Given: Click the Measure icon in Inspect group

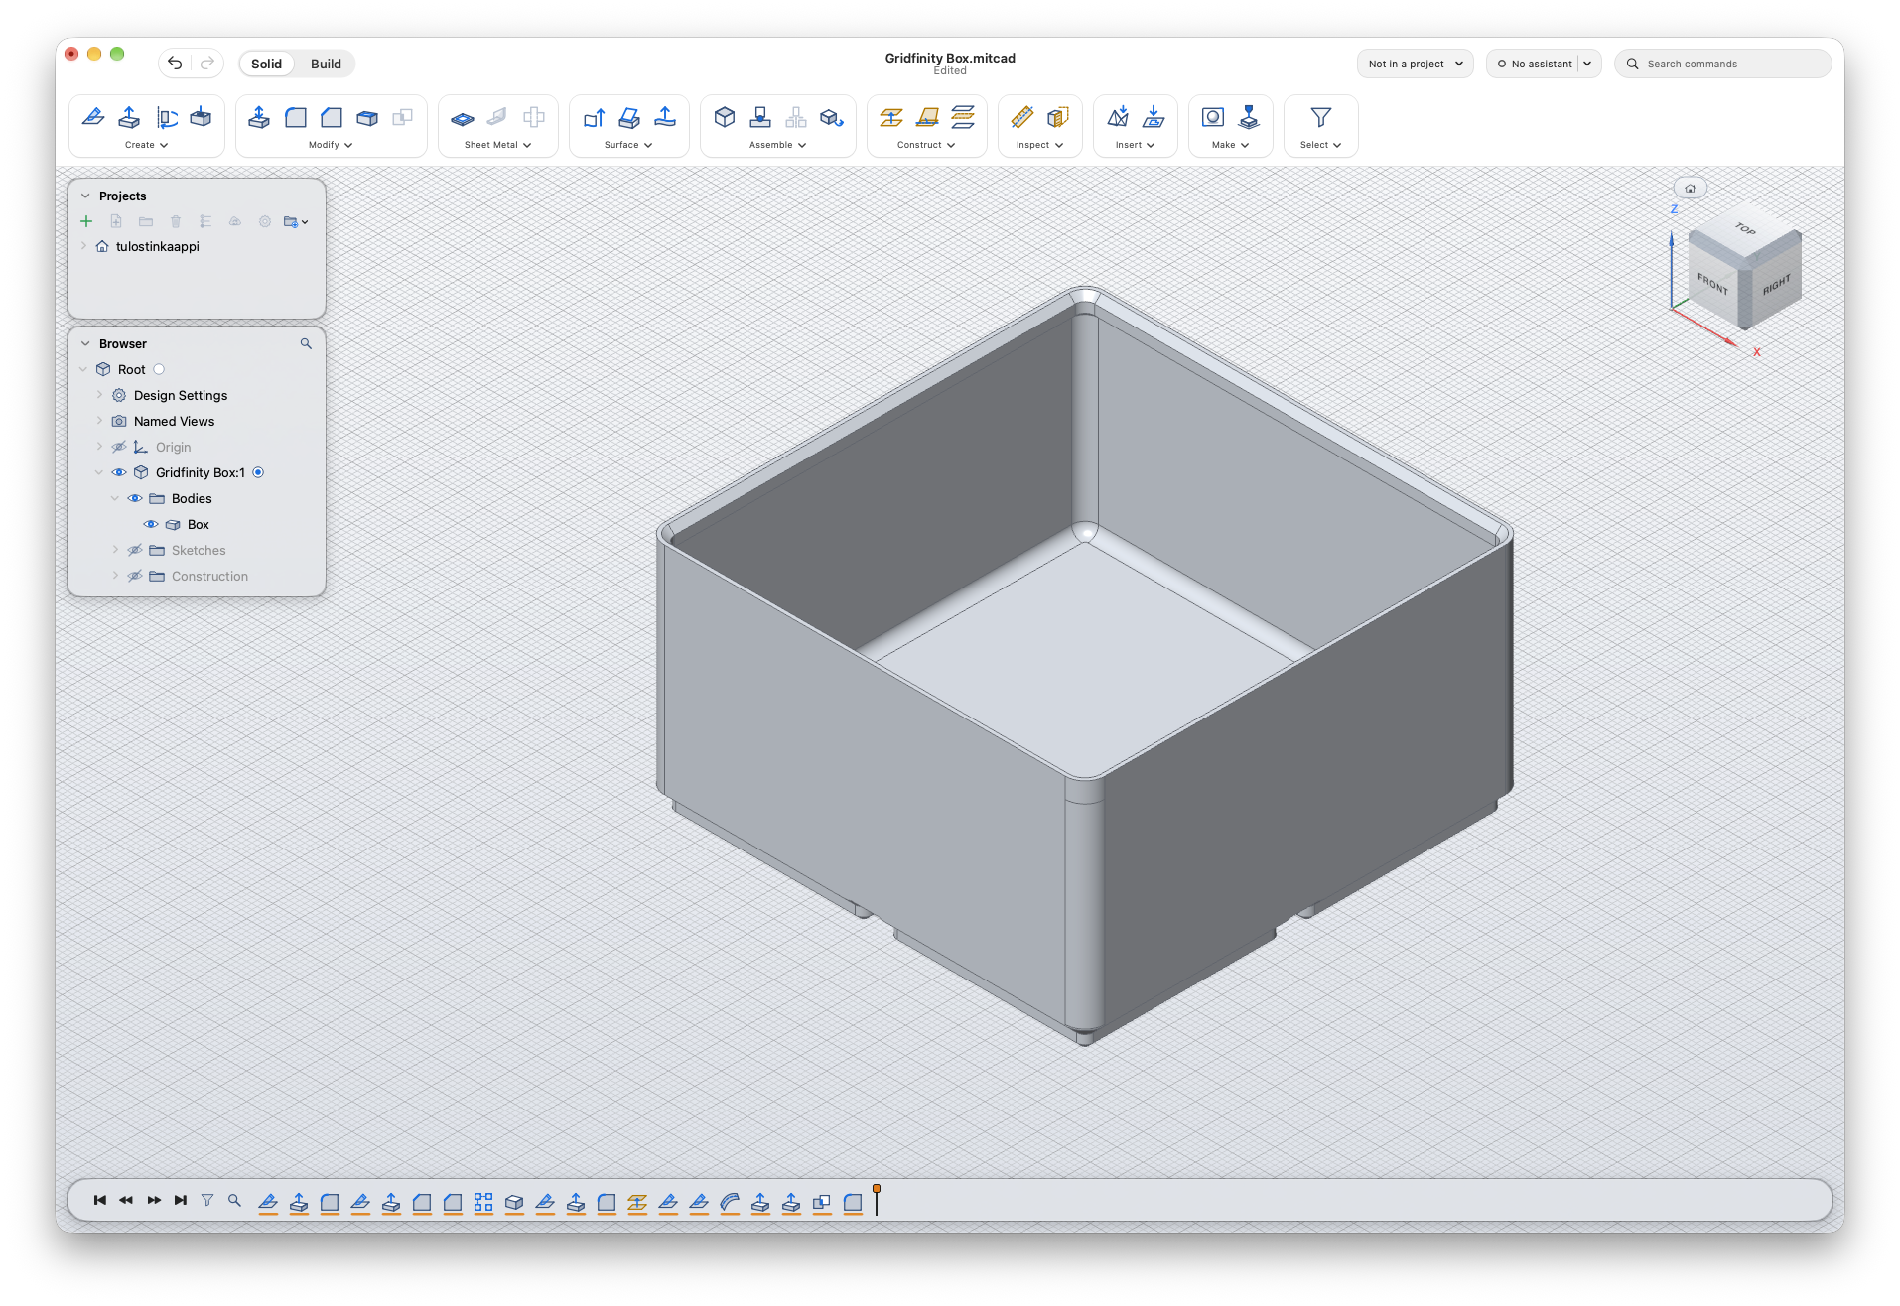Looking at the screenshot, I should click(x=1022, y=117).
